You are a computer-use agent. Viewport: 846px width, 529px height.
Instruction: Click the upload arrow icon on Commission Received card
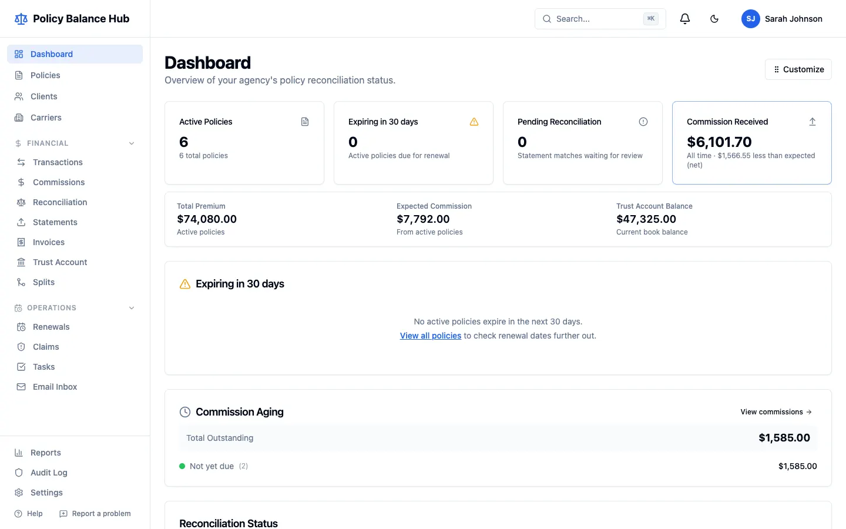click(x=813, y=122)
